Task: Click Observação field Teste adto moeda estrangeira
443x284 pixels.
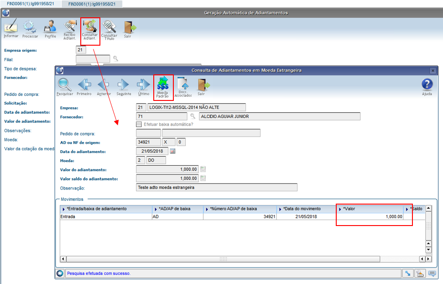Action: 217,187
